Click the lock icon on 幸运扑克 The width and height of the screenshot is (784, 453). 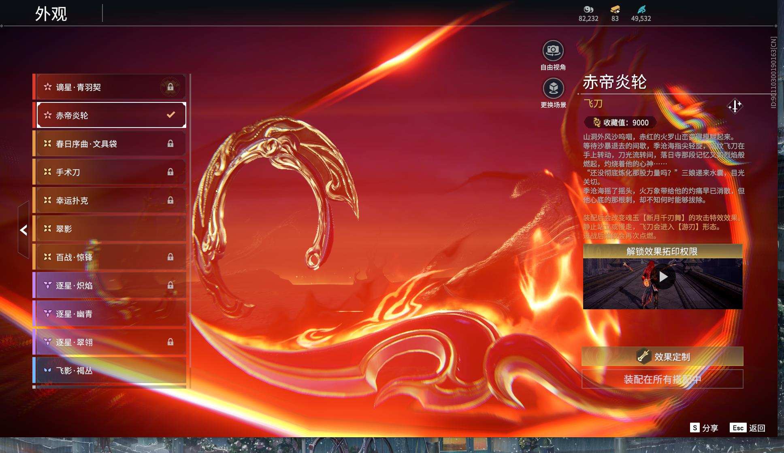click(170, 200)
